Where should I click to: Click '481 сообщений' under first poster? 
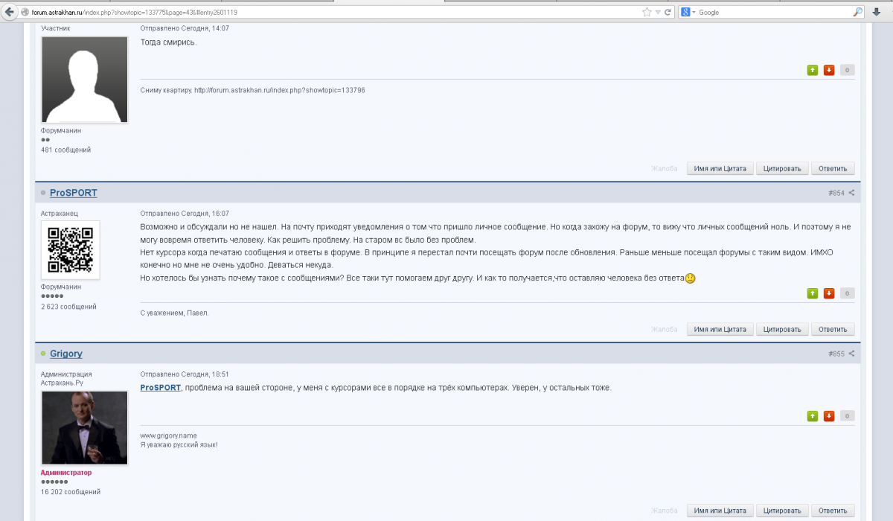pos(65,150)
